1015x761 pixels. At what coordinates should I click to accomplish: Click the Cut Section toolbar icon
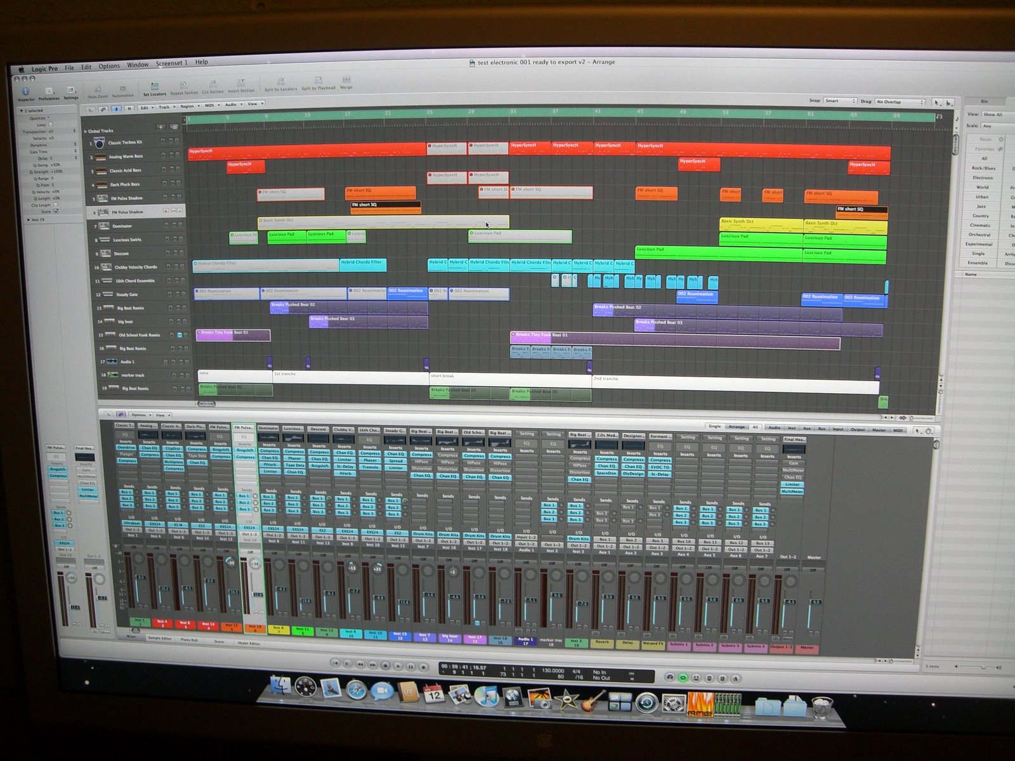point(213,87)
